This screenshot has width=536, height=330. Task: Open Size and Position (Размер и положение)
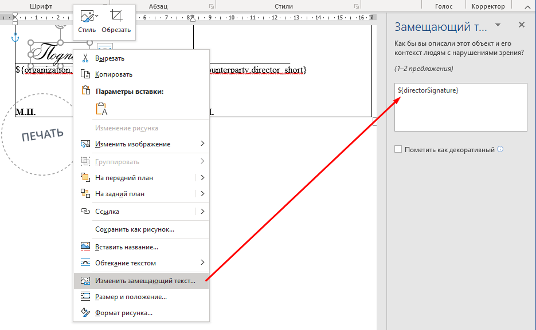coord(131,297)
